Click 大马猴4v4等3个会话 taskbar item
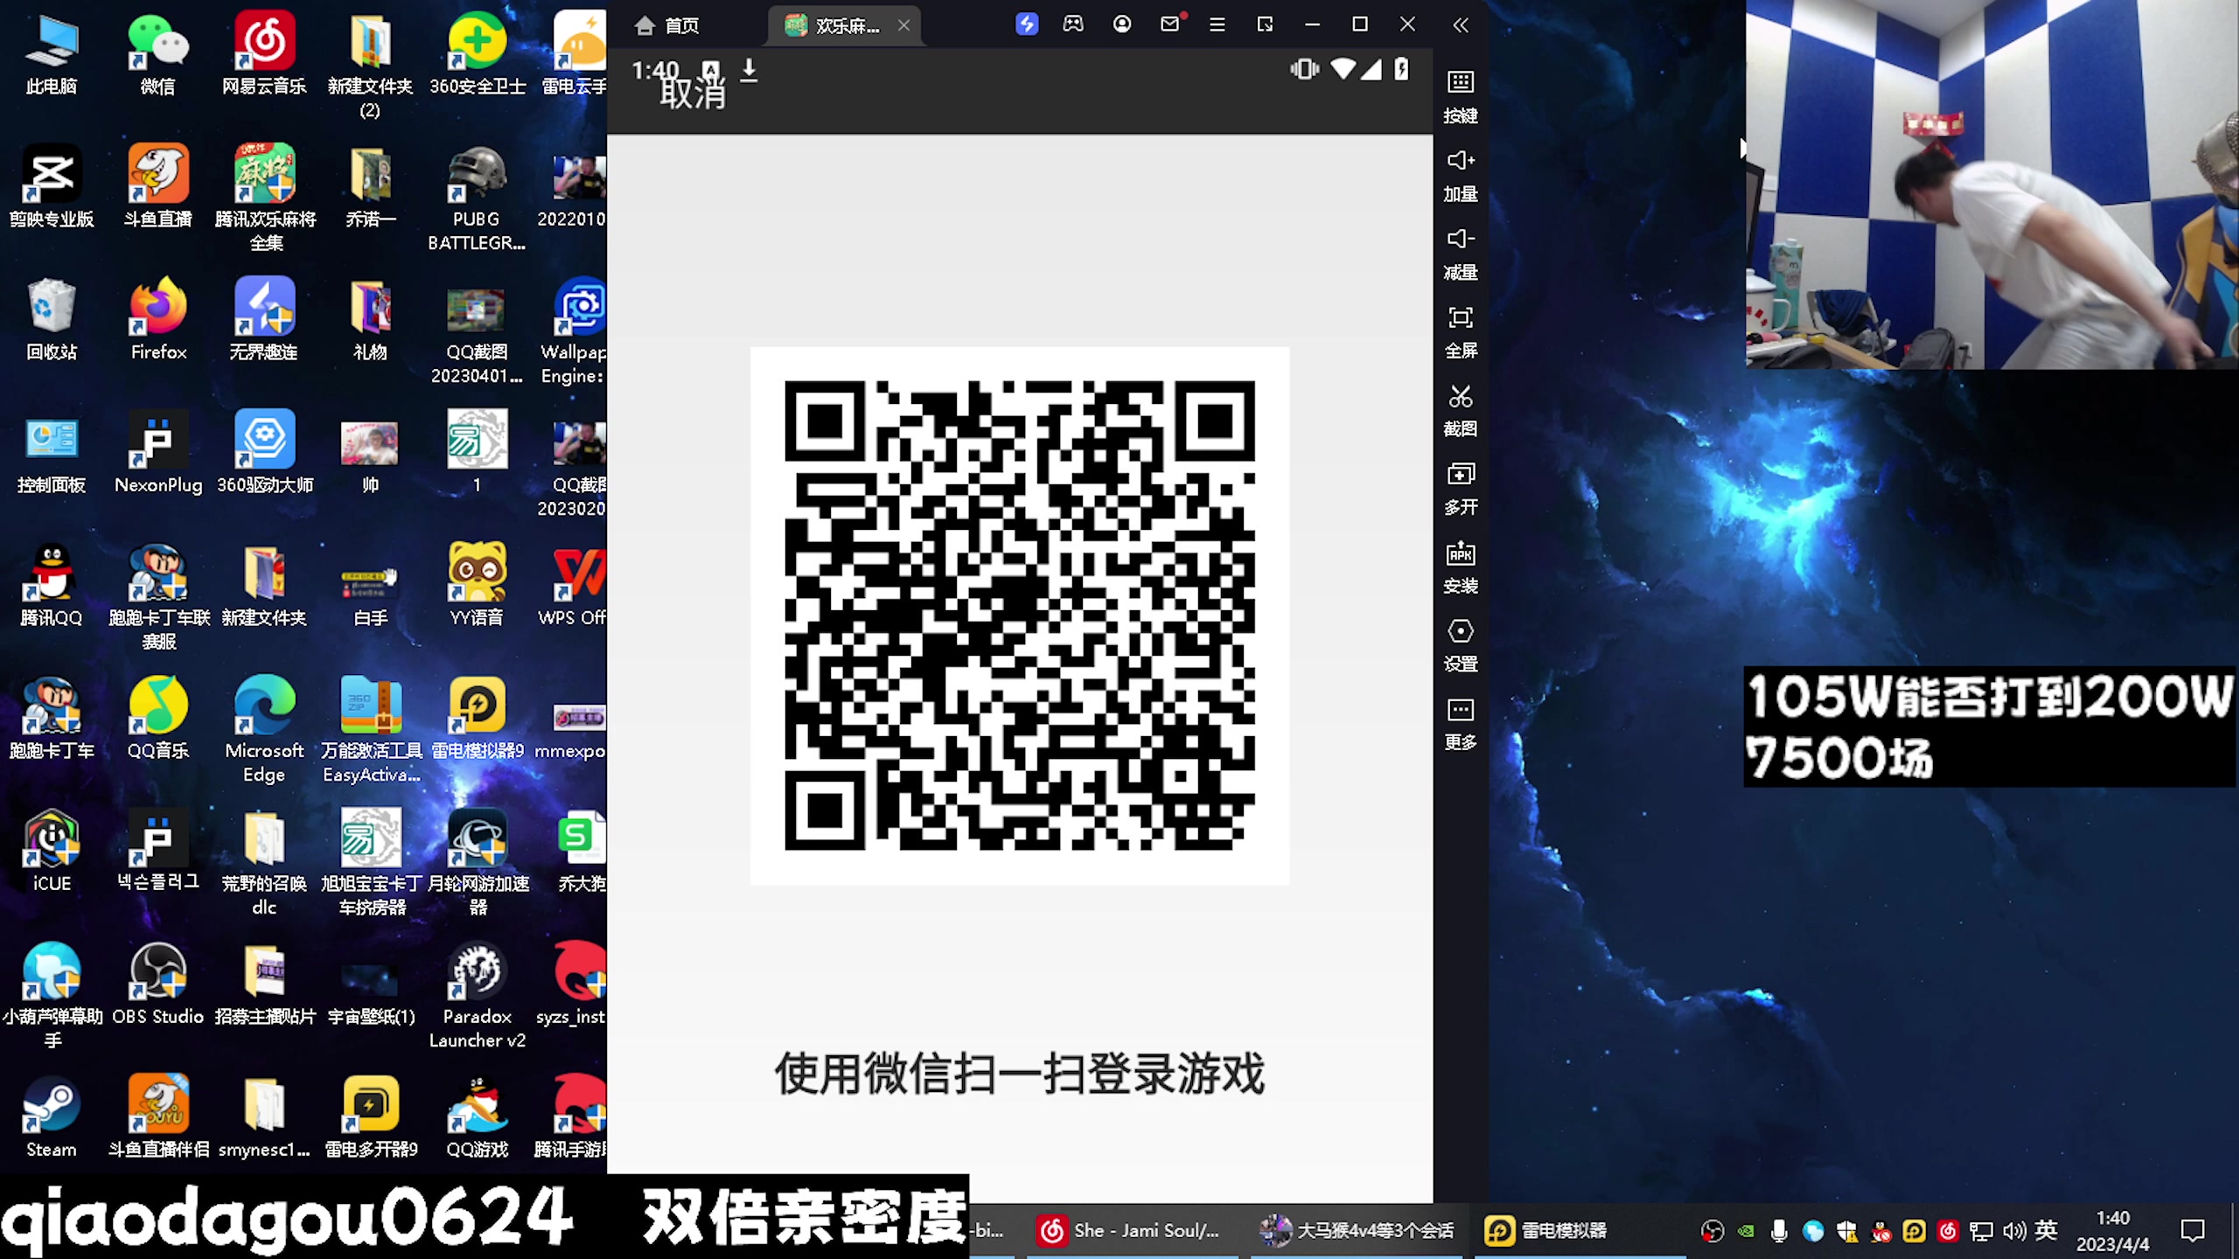Viewport: 2239px width, 1259px height. click(1356, 1230)
